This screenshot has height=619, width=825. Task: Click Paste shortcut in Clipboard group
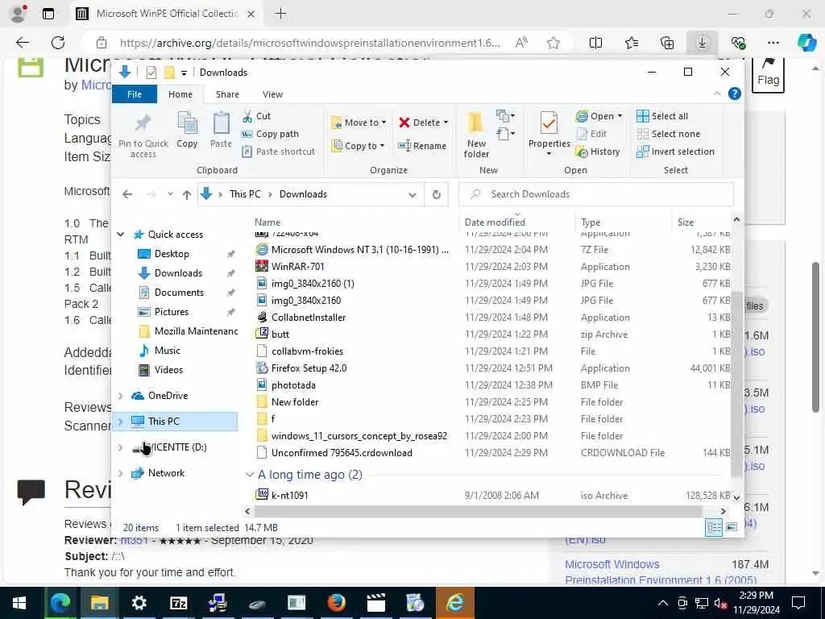[278, 152]
